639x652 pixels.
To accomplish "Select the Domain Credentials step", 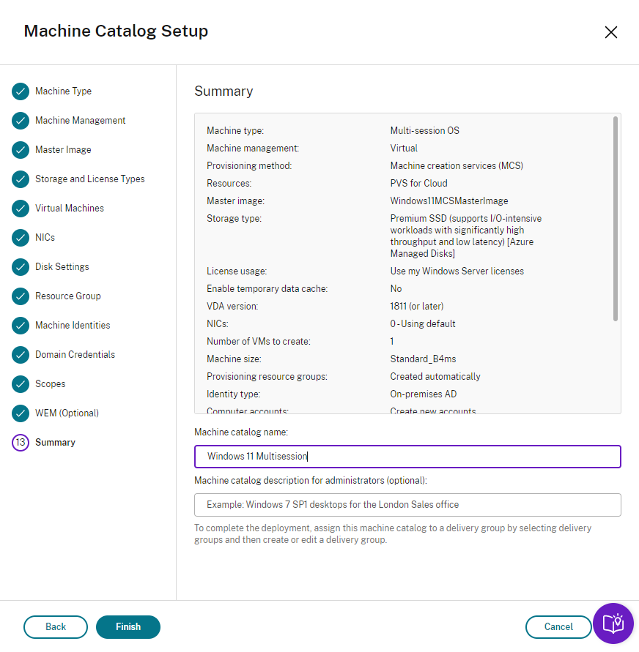I will click(x=75, y=355).
